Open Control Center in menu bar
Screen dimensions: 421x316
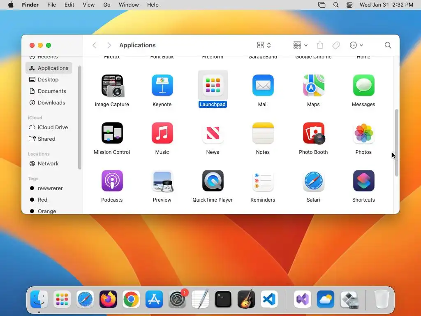coord(349,5)
